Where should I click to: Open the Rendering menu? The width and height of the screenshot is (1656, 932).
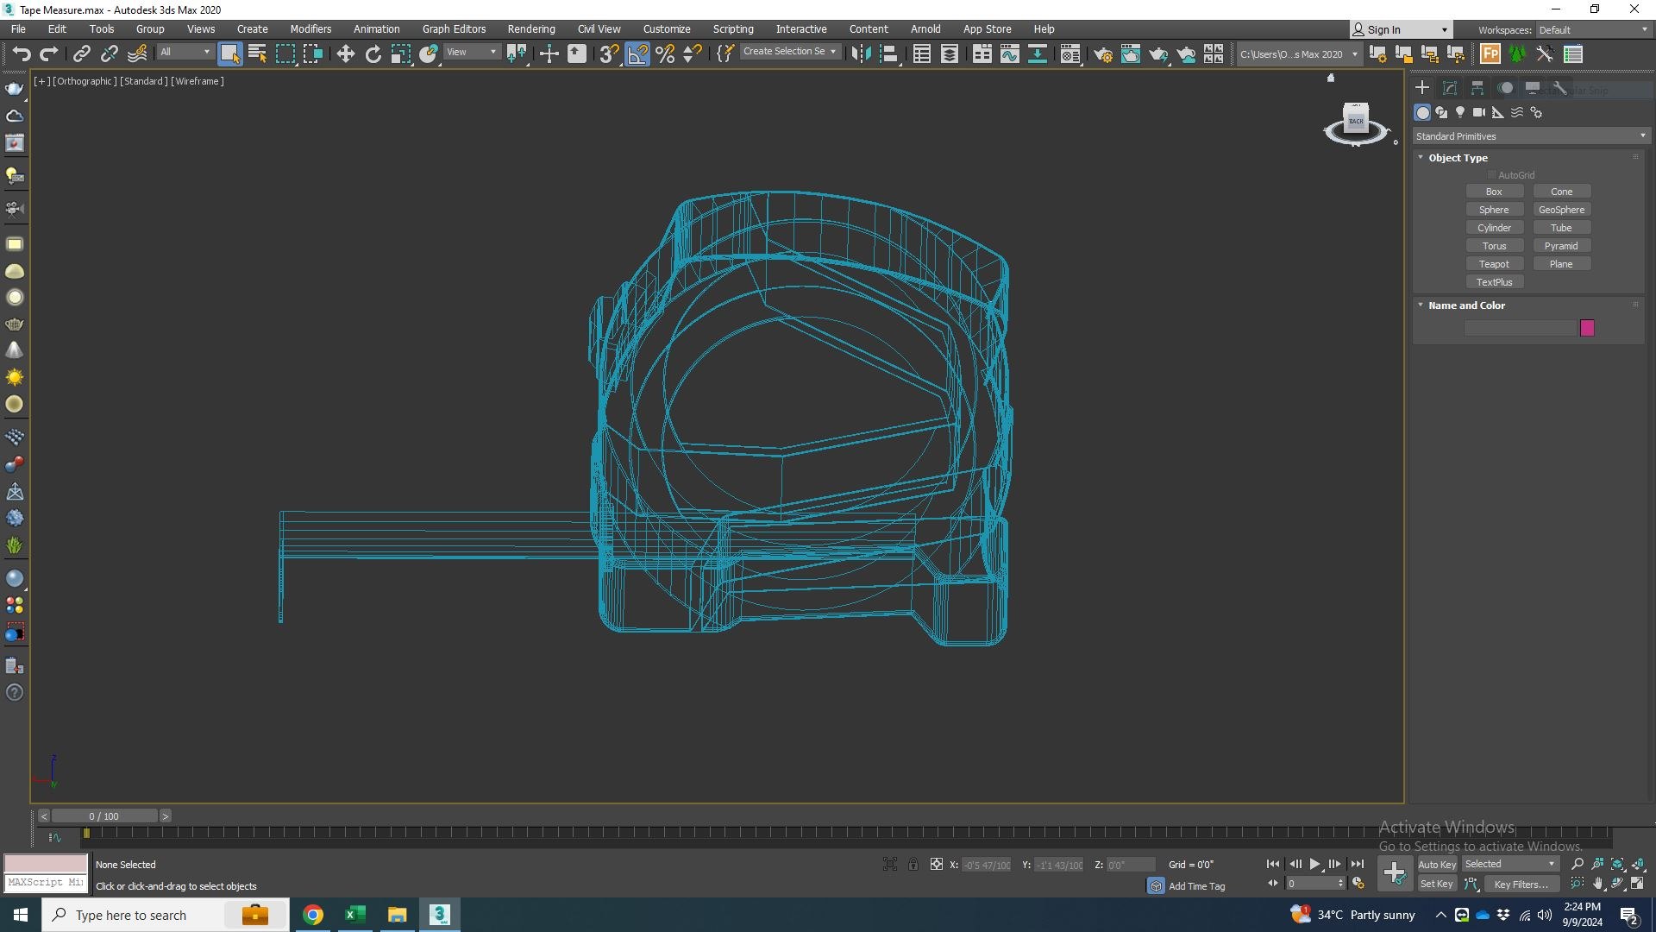(x=531, y=28)
